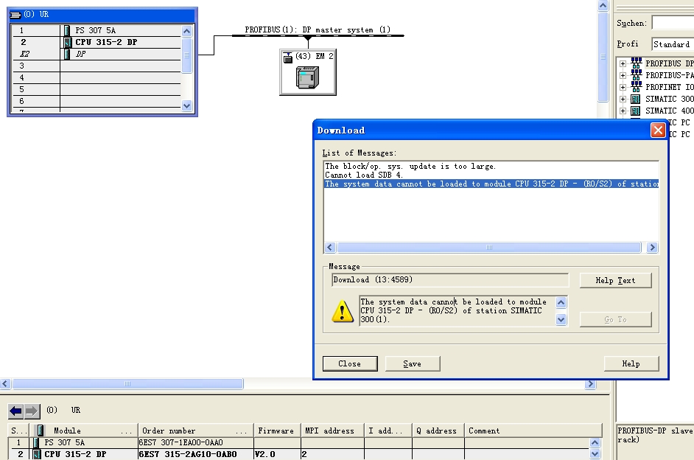
Task: Click the back navigation arrow icon
Action: (x=16, y=411)
